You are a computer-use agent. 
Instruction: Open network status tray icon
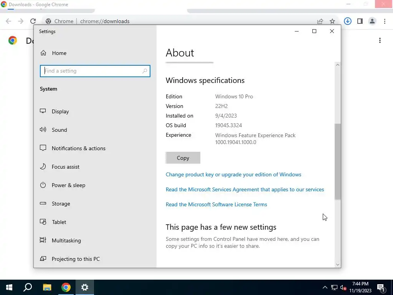tap(334, 287)
